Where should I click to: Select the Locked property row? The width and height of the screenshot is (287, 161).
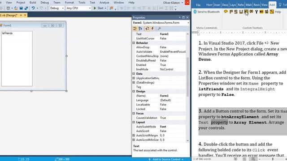pyautogui.click(x=159, y=109)
